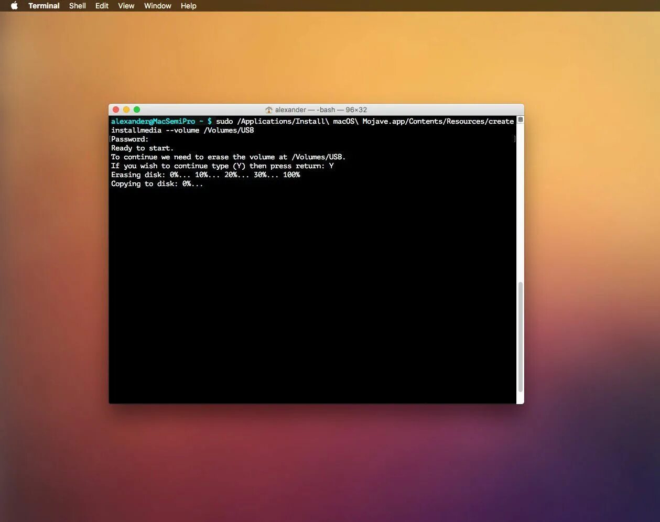Open the Window menu
The image size is (660, 522).
point(158,6)
